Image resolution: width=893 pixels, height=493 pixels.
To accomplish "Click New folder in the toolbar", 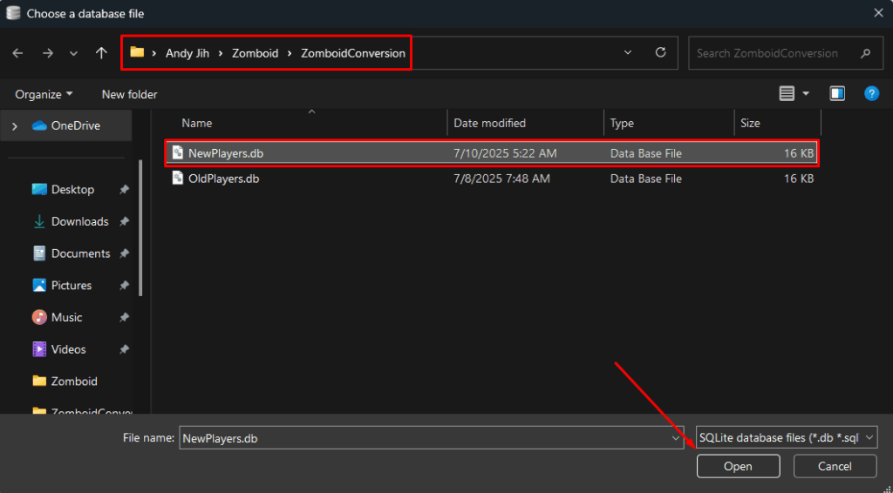I will tap(129, 94).
